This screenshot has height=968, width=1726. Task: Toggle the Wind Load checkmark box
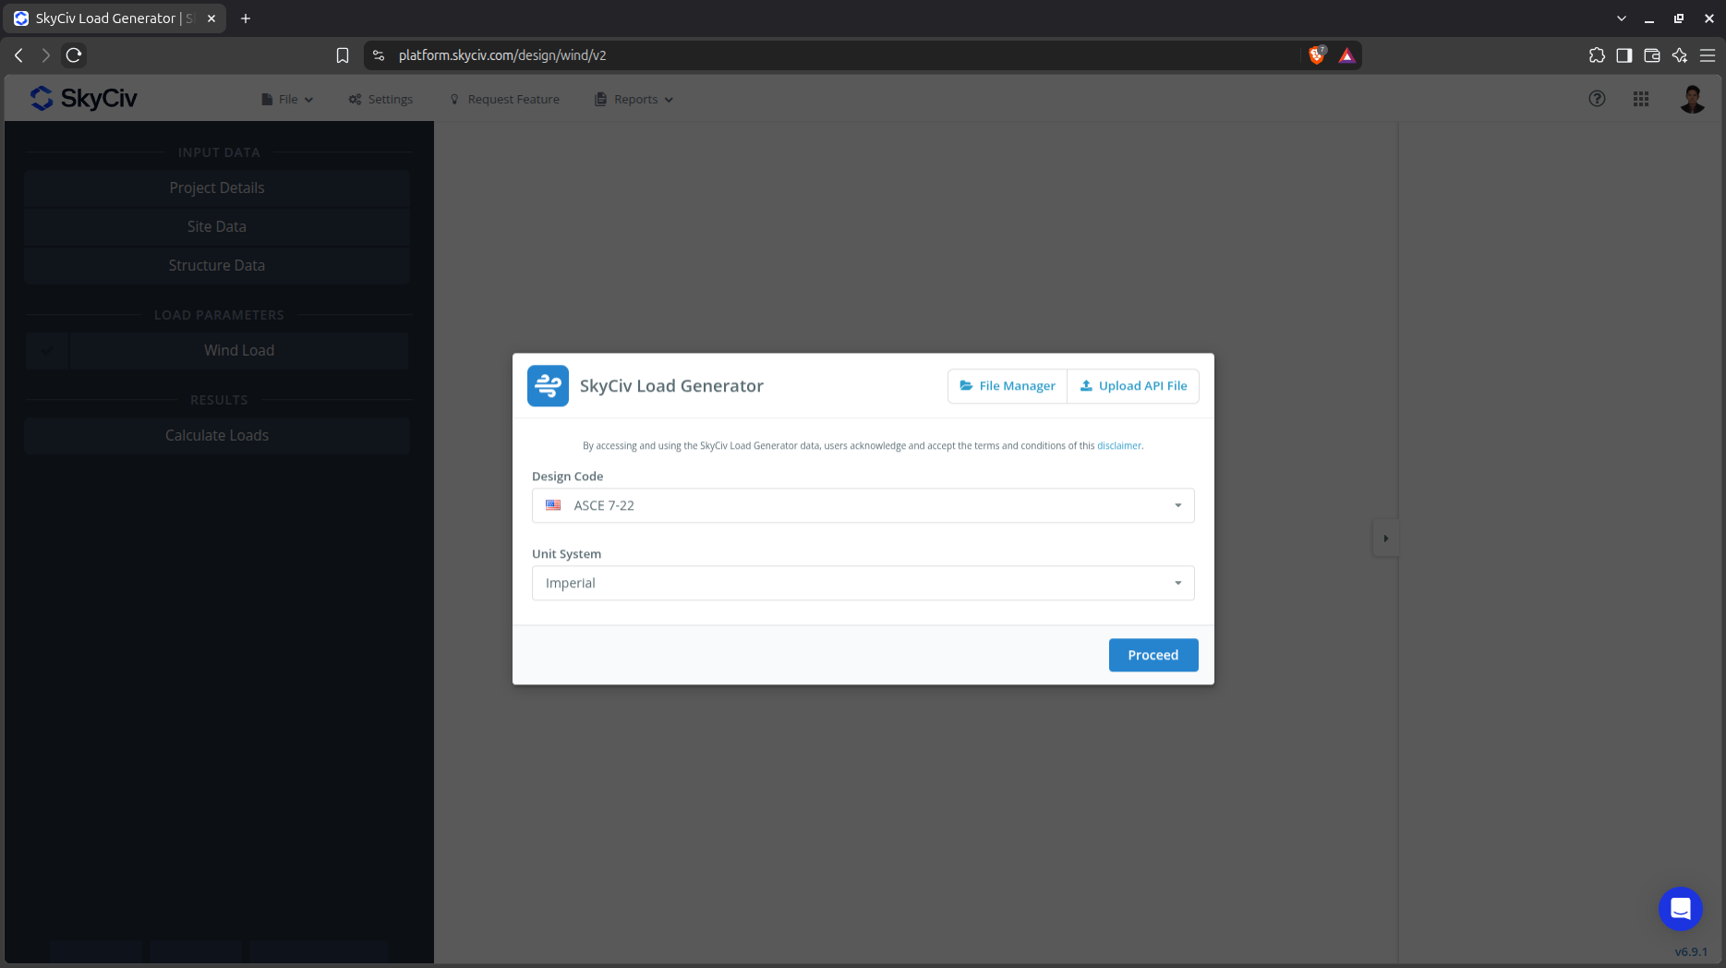(47, 351)
